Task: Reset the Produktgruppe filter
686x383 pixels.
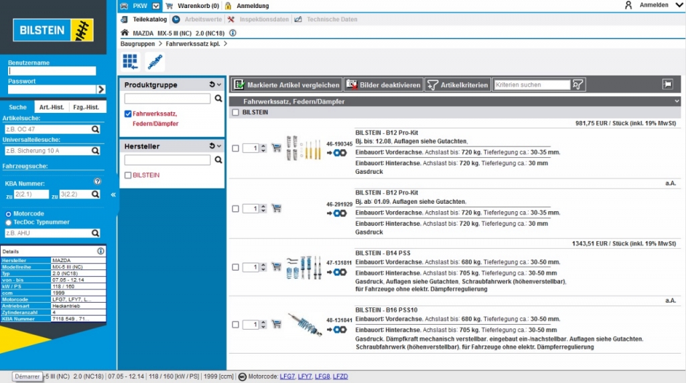Action: pos(212,84)
